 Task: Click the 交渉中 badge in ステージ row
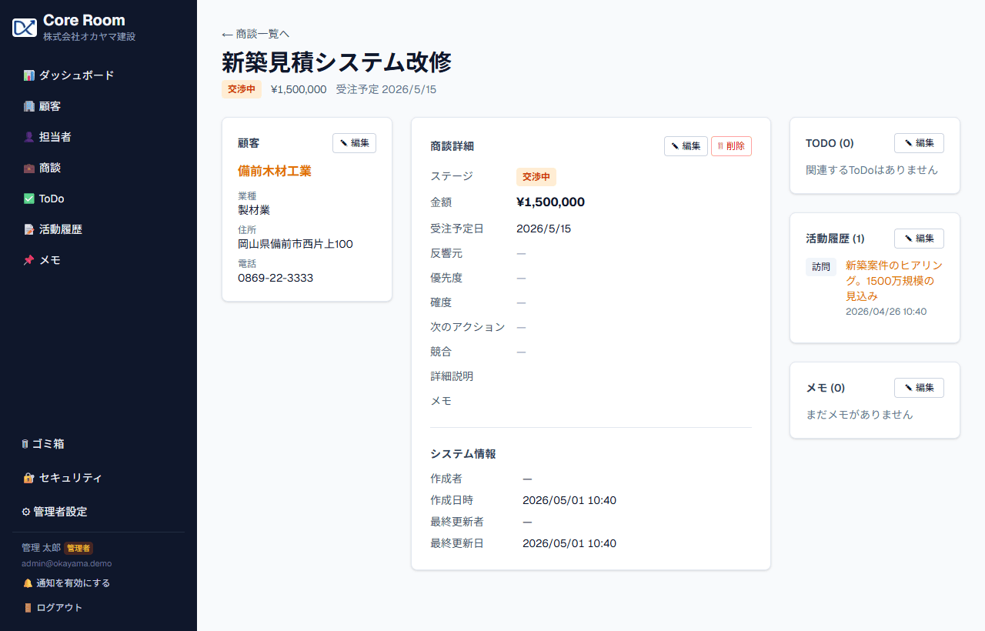pos(536,177)
